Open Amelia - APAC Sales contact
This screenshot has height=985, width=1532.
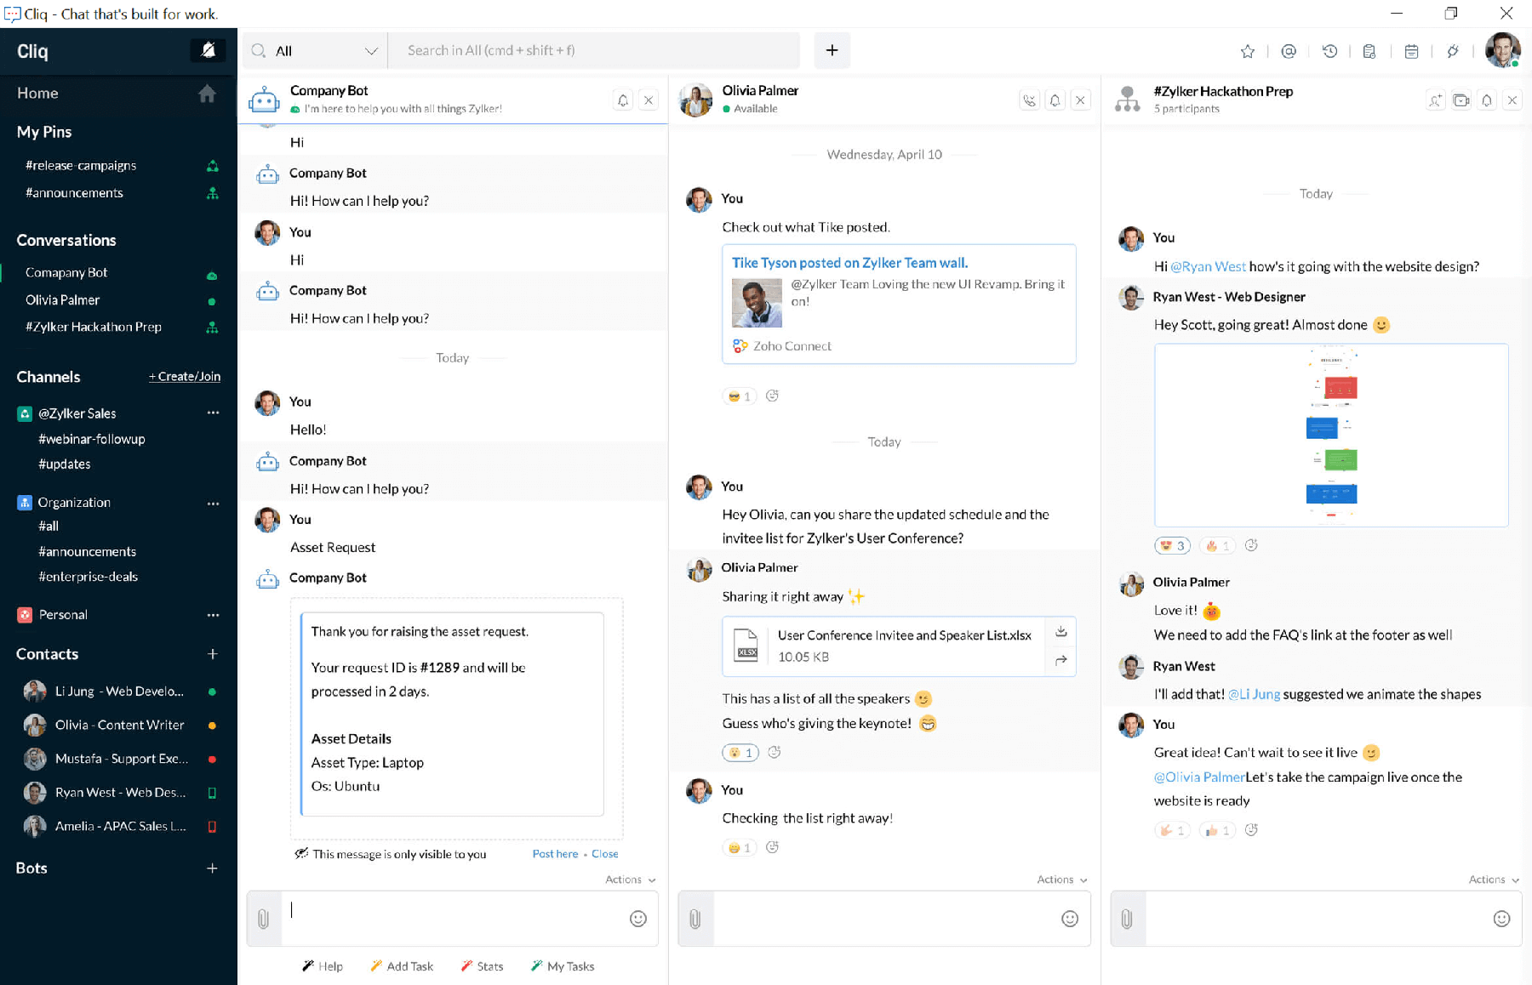point(118,825)
